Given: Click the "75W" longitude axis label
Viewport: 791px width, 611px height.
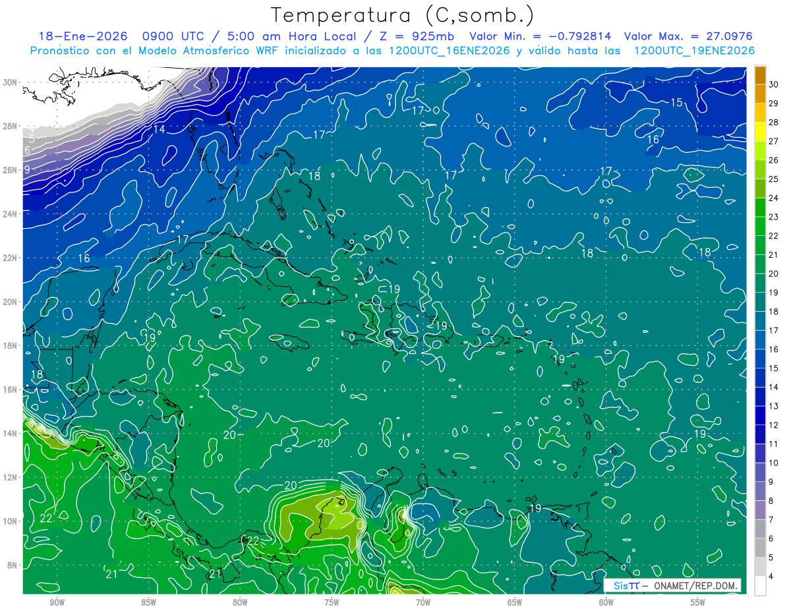Looking at the screenshot, I should click(332, 602).
